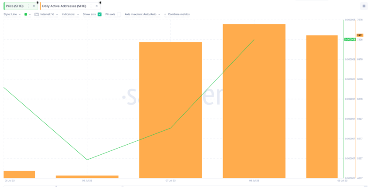This screenshot has height=187, width=371.
Task: Expand the Style: Line dropdown
Action: click(x=12, y=14)
